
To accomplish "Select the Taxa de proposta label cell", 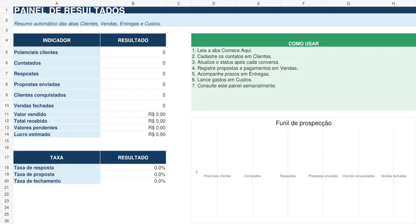I will 57,174.
